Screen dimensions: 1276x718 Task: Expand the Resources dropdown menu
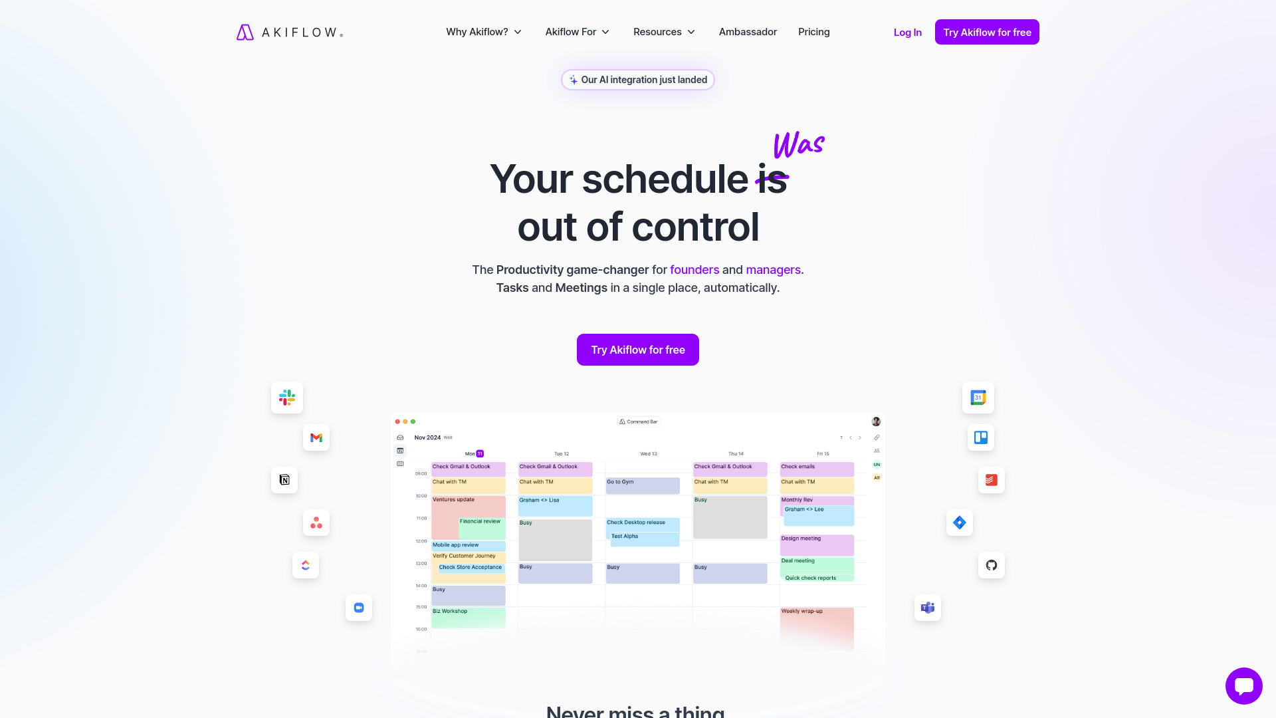663,31
